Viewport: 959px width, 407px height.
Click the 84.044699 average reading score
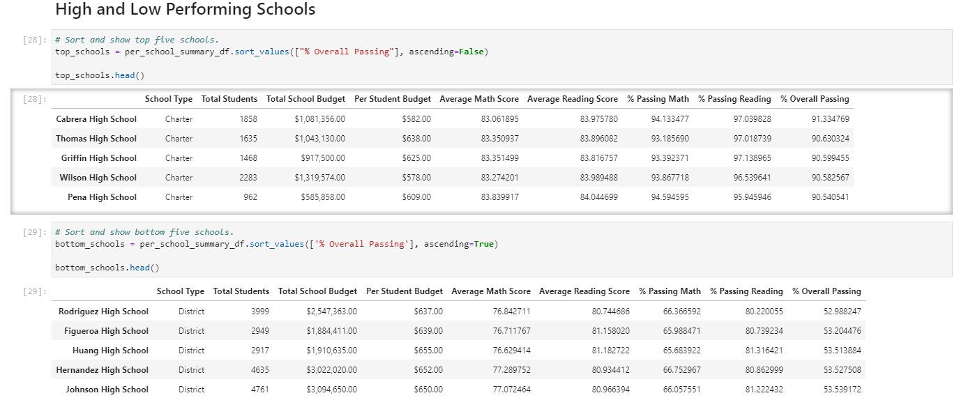click(598, 197)
